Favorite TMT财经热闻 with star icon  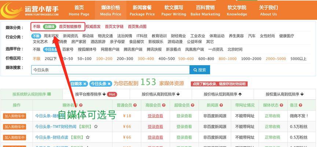point(96,126)
